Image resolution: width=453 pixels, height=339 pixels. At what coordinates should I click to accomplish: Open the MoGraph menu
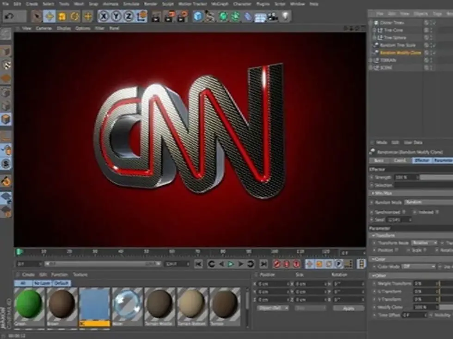click(x=220, y=4)
